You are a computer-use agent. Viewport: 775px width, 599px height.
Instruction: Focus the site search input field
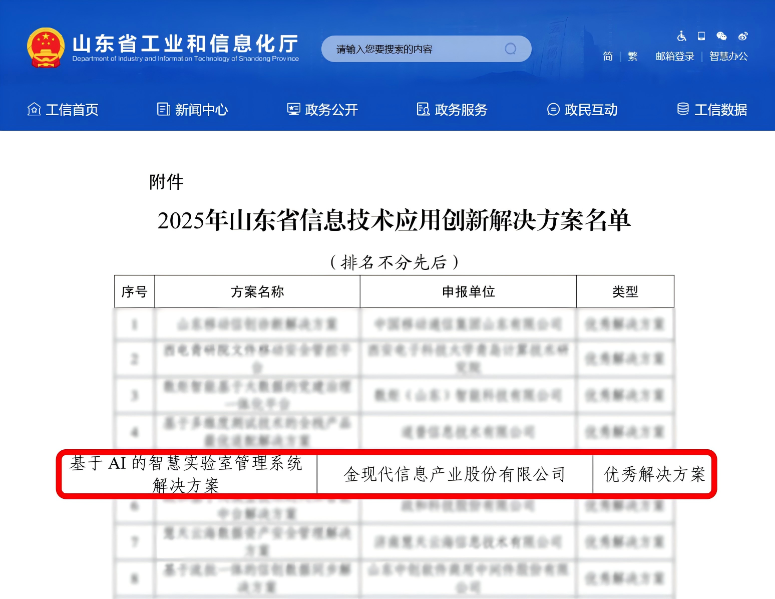click(416, 49)
